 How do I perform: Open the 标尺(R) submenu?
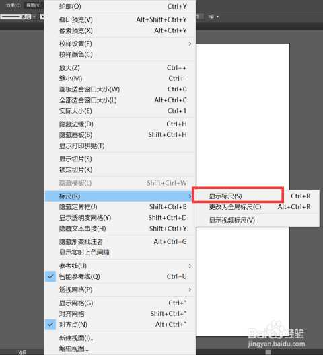click(x=120, y=196)
